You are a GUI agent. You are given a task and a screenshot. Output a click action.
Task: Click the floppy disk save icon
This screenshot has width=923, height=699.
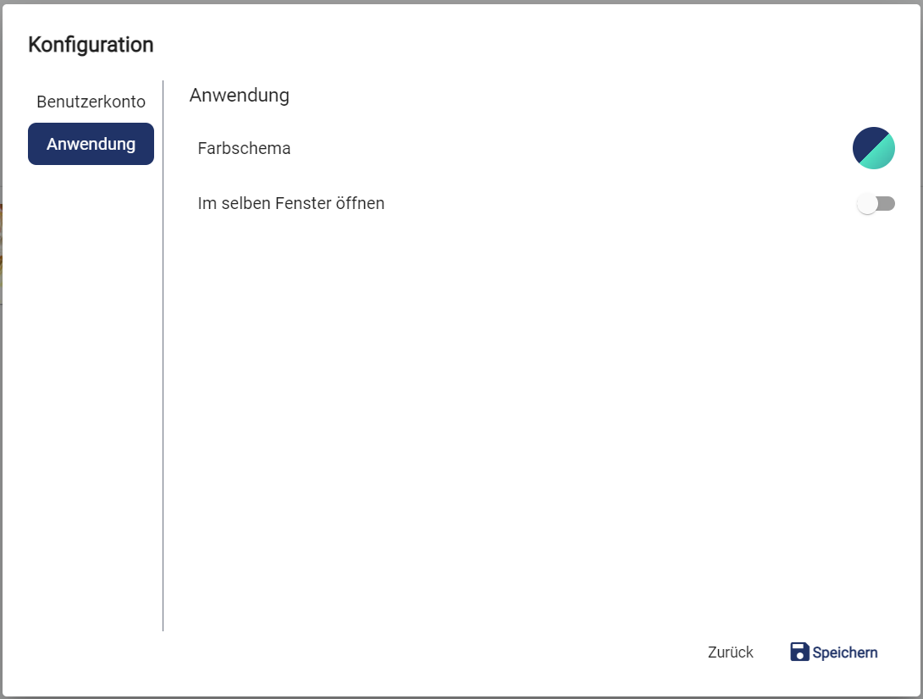(x=799, y=652)
